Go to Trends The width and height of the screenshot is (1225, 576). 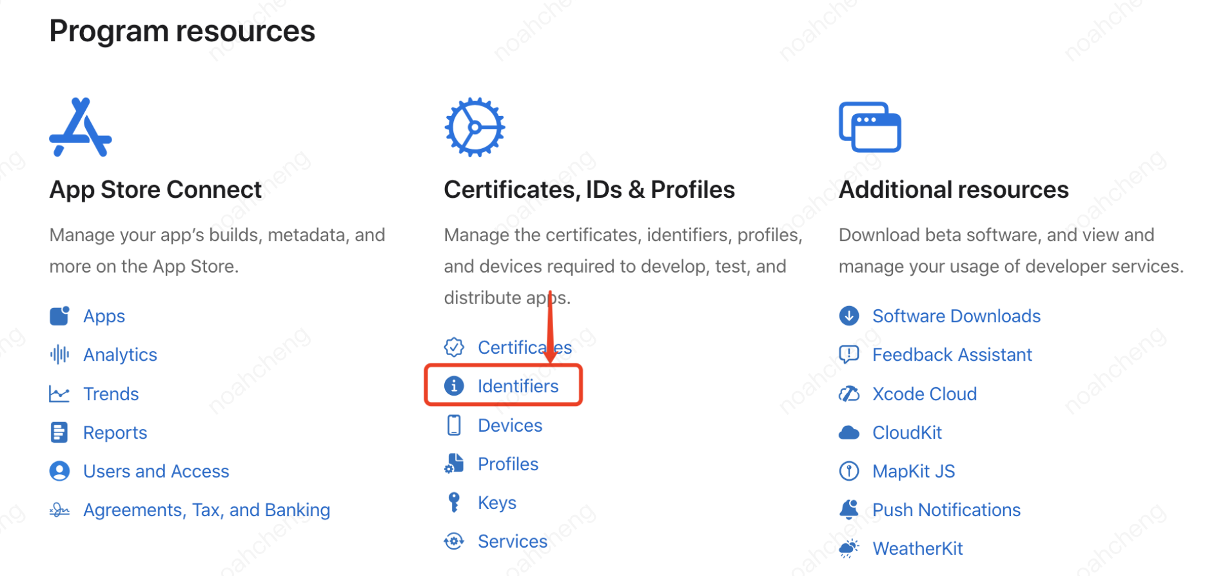(x=111, y=394)
